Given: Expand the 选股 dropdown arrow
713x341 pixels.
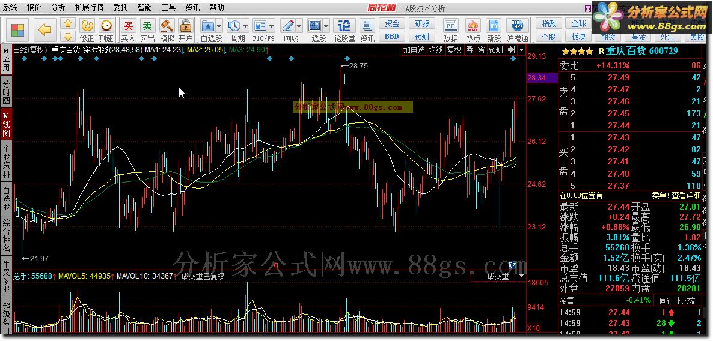Looking at the screenshot, I should pyautogui.click(x=326, y=26).
